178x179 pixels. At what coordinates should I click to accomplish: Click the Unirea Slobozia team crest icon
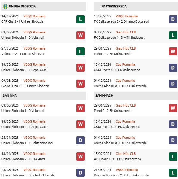[x=5, y=7]
